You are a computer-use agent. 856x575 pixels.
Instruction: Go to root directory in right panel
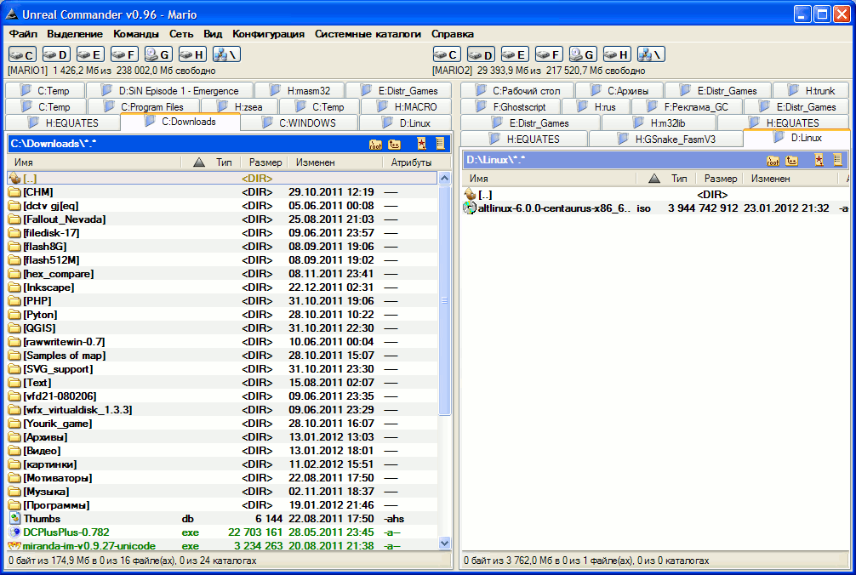[773, 160]
